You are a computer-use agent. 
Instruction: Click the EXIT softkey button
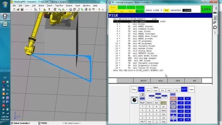(x=143, y=81)
